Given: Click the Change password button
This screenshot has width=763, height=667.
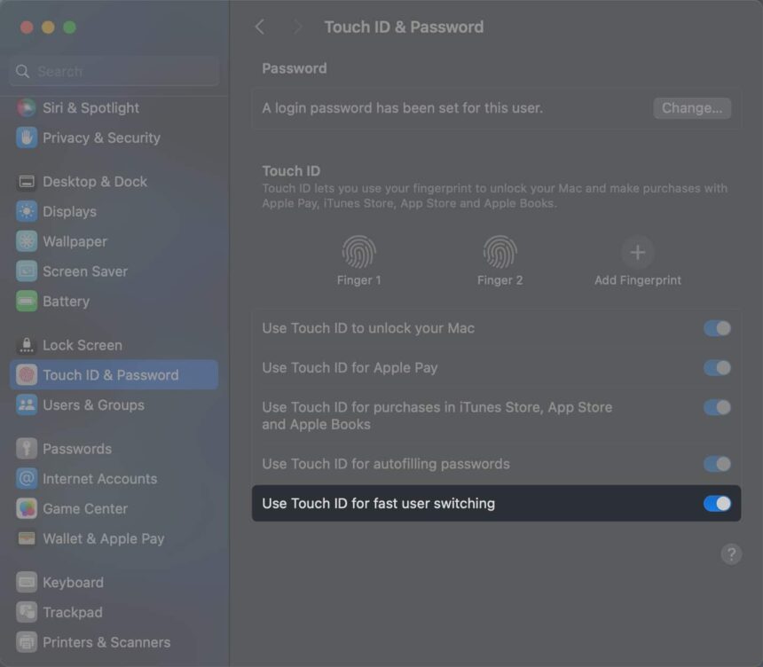Looking at the screenshot, I should (x=692, y=107).
